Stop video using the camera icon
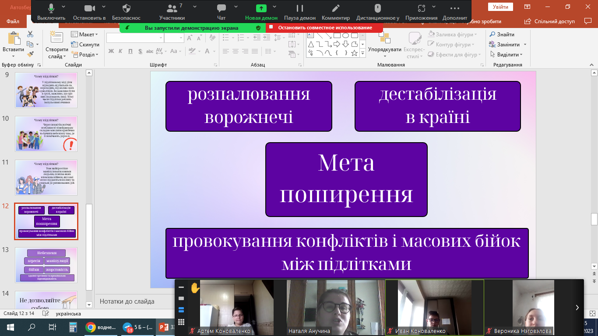This screenshot has height=336, width=598. click(89, 8)
